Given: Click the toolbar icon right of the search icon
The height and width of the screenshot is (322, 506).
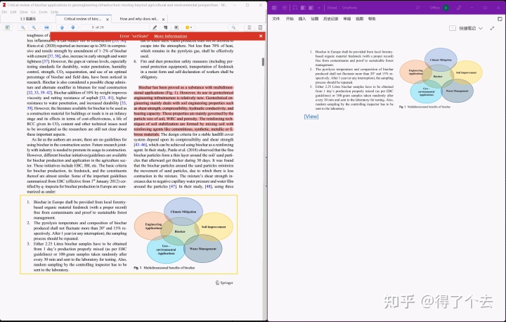Looking at the screenshot, I should pyautogui.click(x=249, y=27).
